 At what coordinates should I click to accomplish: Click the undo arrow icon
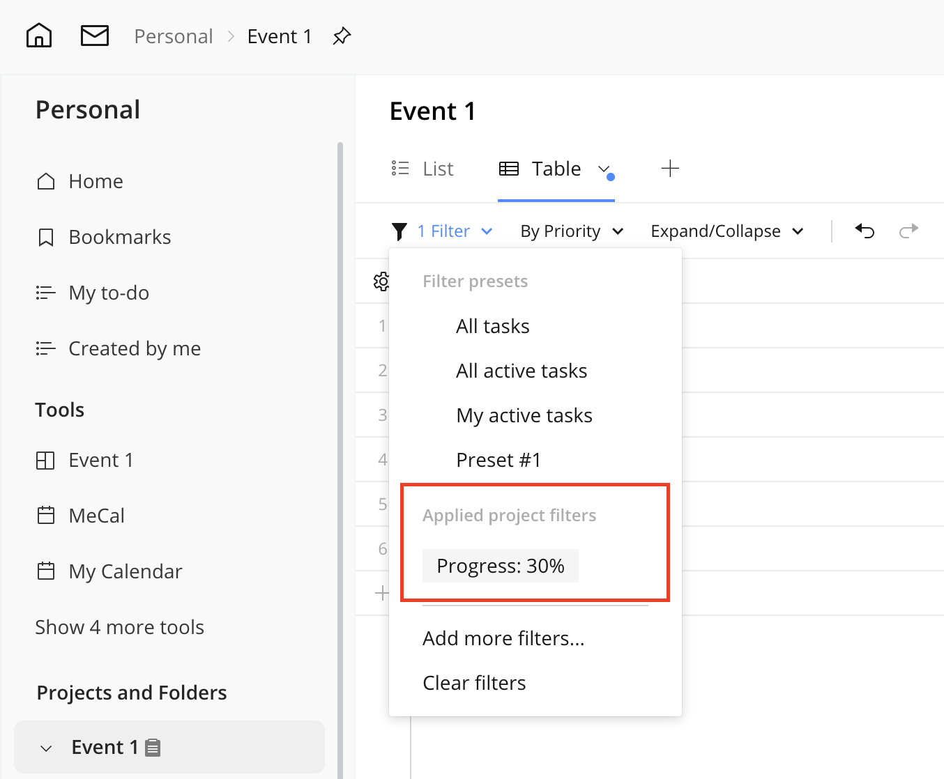[x=865, y=231]
